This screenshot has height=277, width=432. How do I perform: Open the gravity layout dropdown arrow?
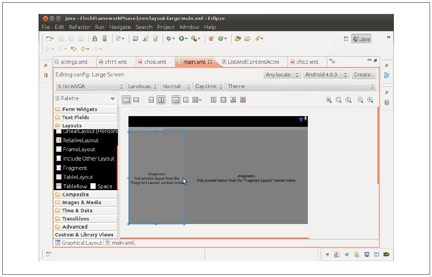(x=200, y=100)
